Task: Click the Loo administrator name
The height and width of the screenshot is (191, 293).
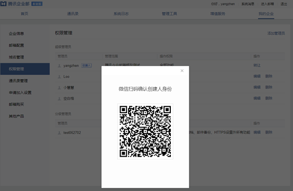Action: click(x=66, y=77)
